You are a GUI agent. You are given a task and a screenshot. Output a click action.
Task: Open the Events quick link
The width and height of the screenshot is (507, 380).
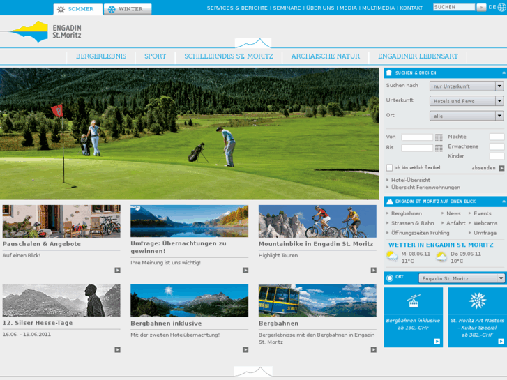tap(482, 213)
